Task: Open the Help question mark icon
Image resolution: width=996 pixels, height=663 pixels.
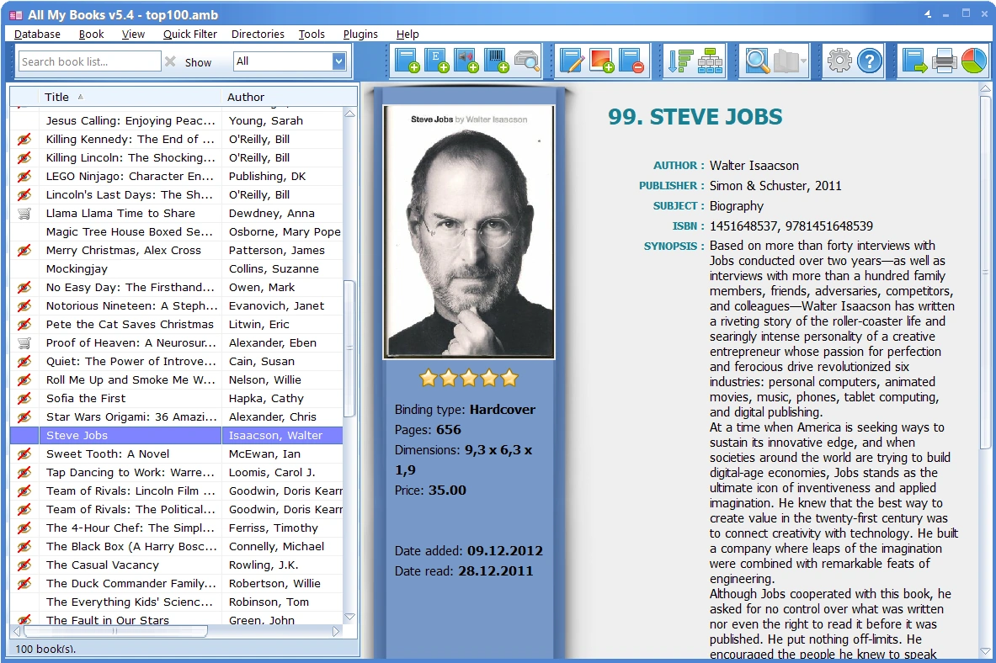Action: (x=870, y=61)
